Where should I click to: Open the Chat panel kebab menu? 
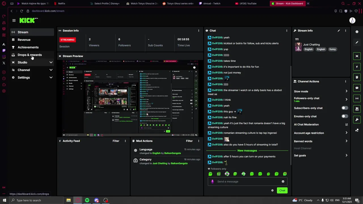[287, 31]
